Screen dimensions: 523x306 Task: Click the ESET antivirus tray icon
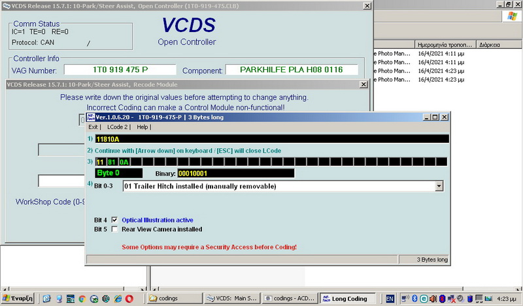(424, 298)
